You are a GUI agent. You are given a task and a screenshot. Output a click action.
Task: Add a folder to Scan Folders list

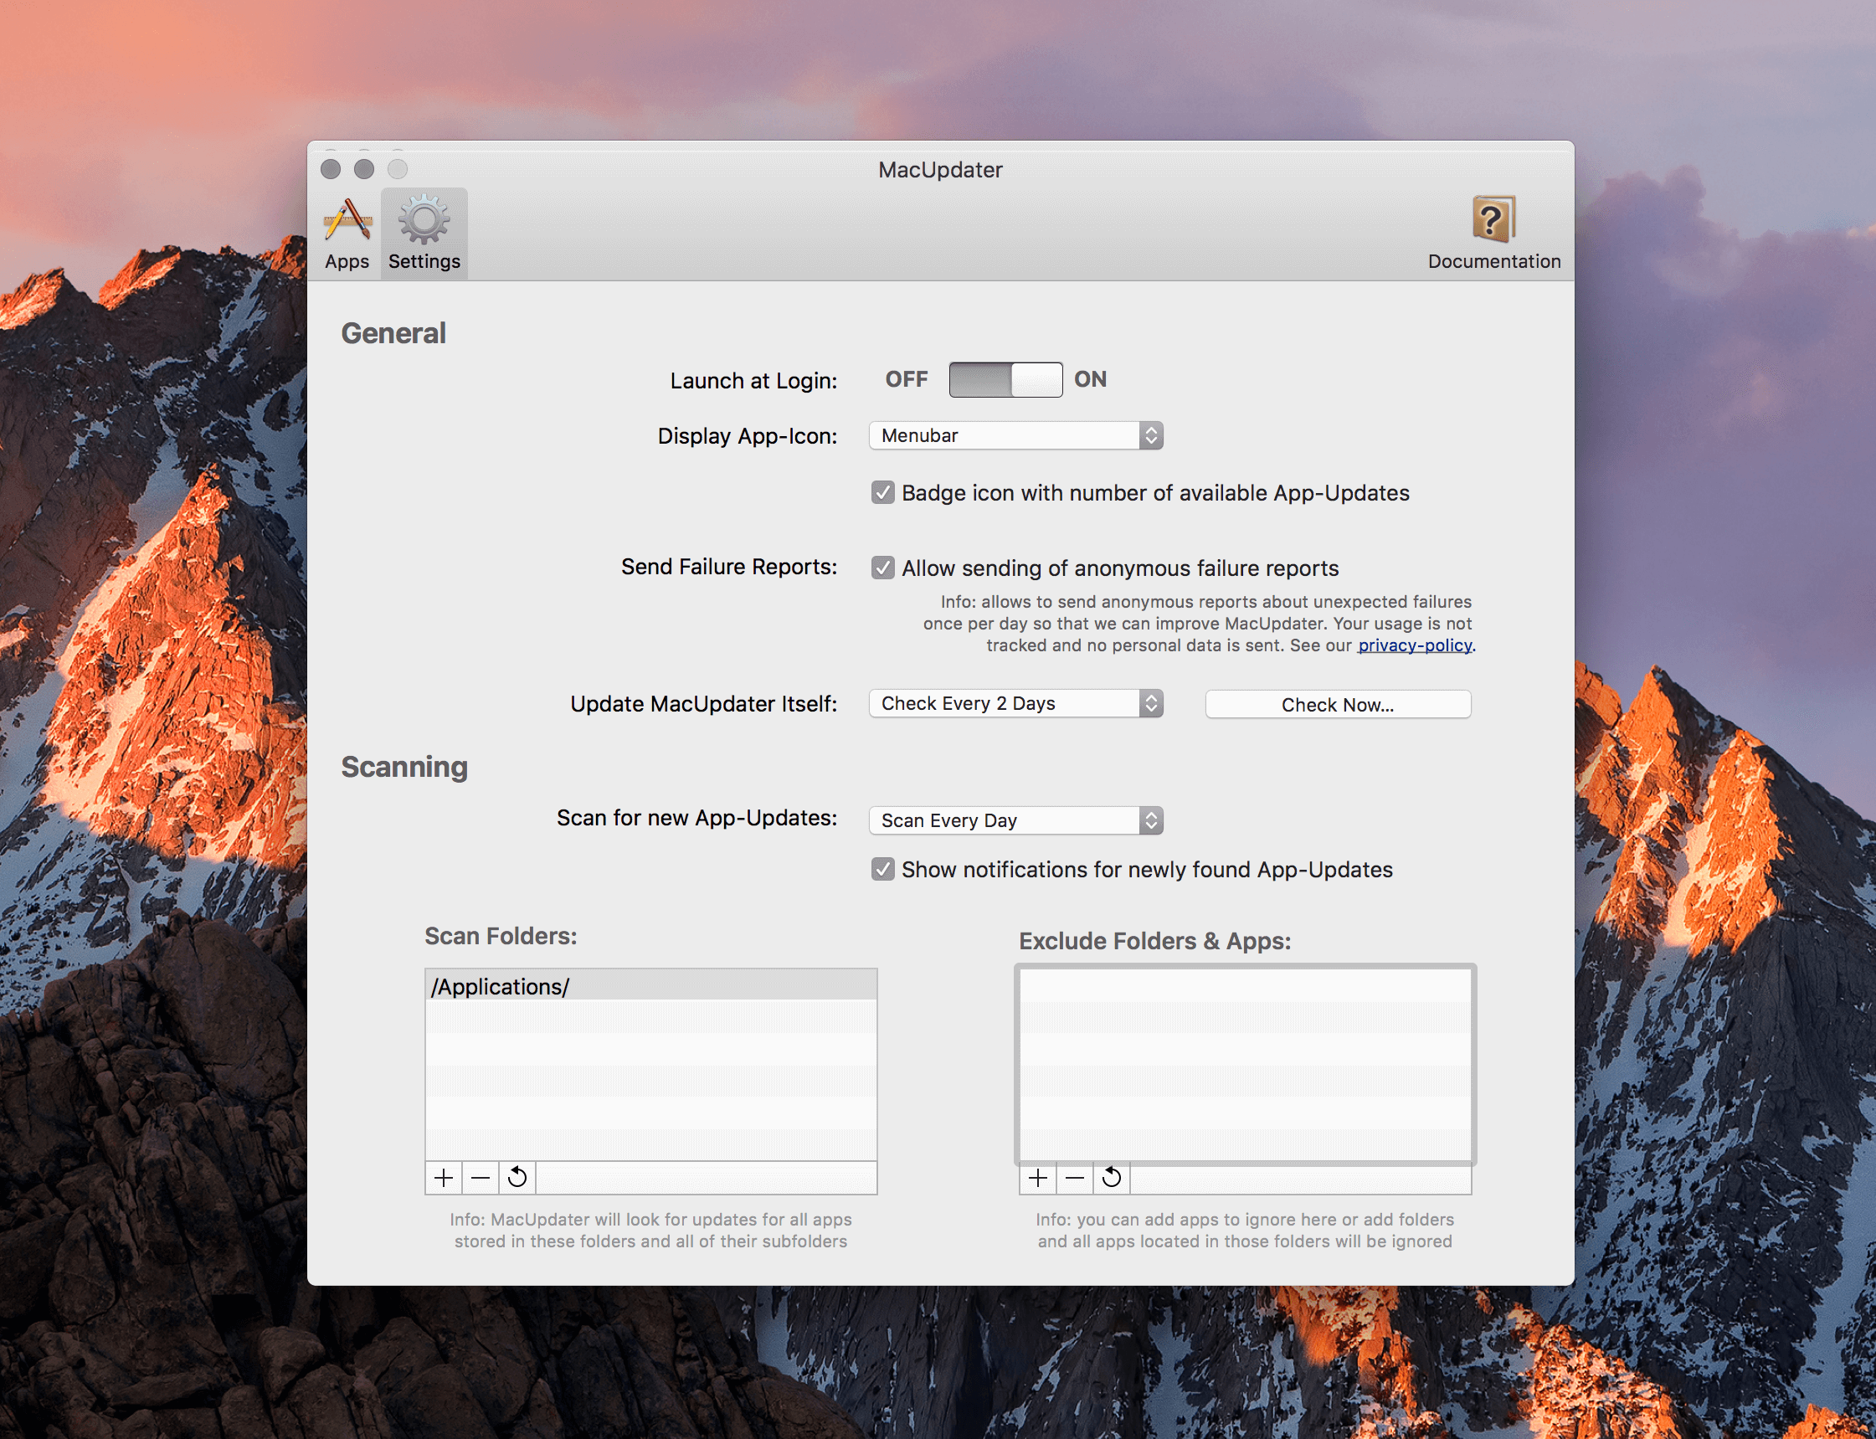pos(444,1177)
